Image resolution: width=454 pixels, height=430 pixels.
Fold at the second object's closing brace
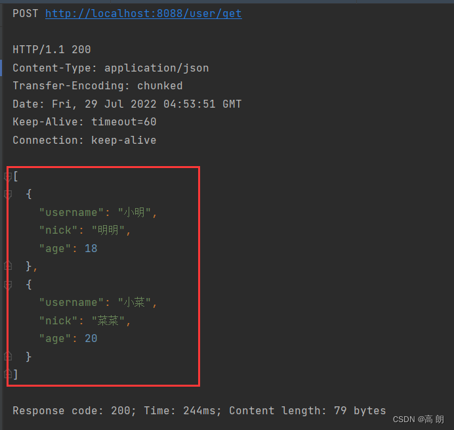pyautogui.click(x=8, y=356)
